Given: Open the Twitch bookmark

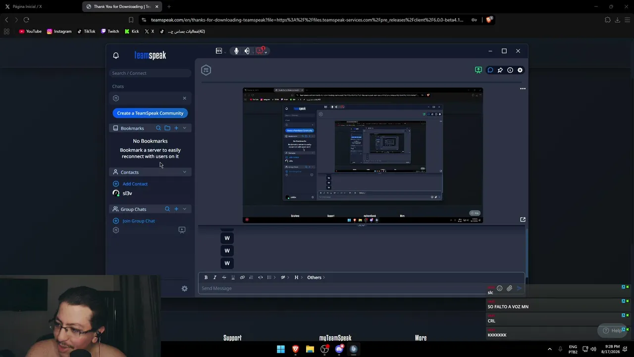Looking at the screenshot, I should (x=110, y=31).
